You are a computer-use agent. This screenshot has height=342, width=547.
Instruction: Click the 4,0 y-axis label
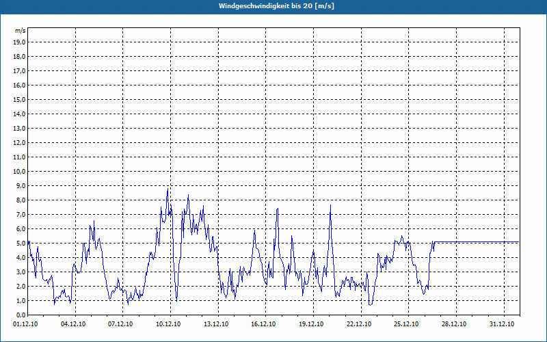point(21,258)
